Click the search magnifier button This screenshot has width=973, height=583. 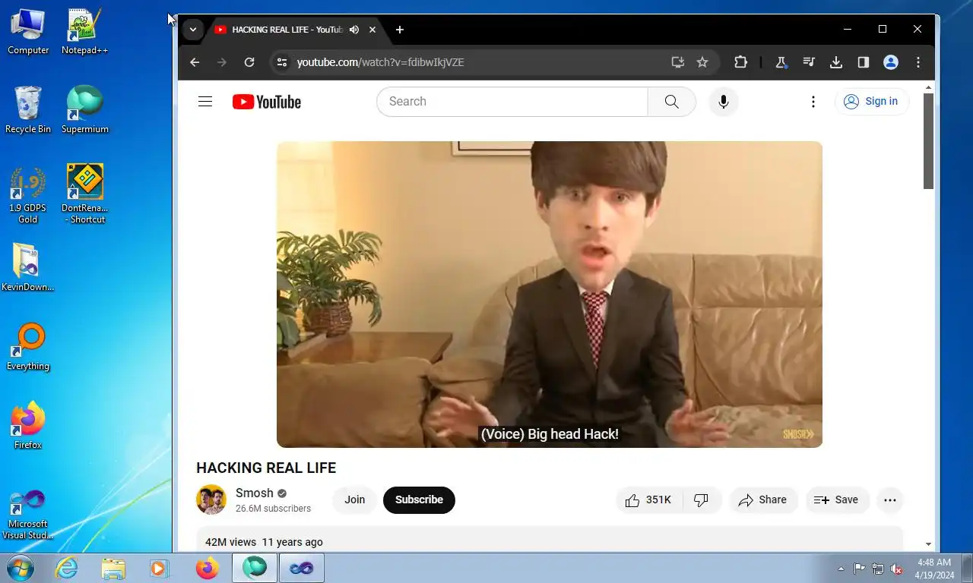671,102
